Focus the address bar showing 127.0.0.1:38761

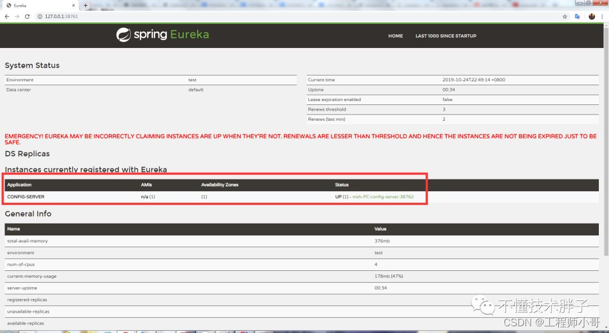[295, 16]
